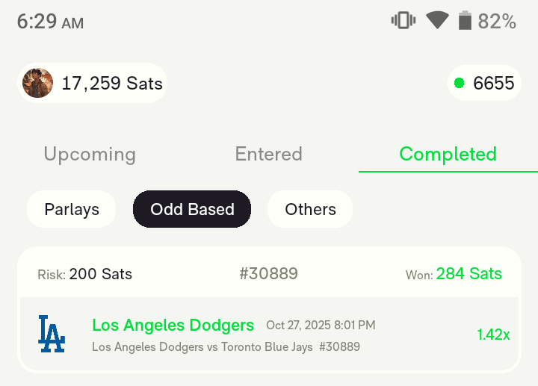Screen dimensions: 538x386
Task: Tap the 6655 counter pill
Action: pos(493,83)
